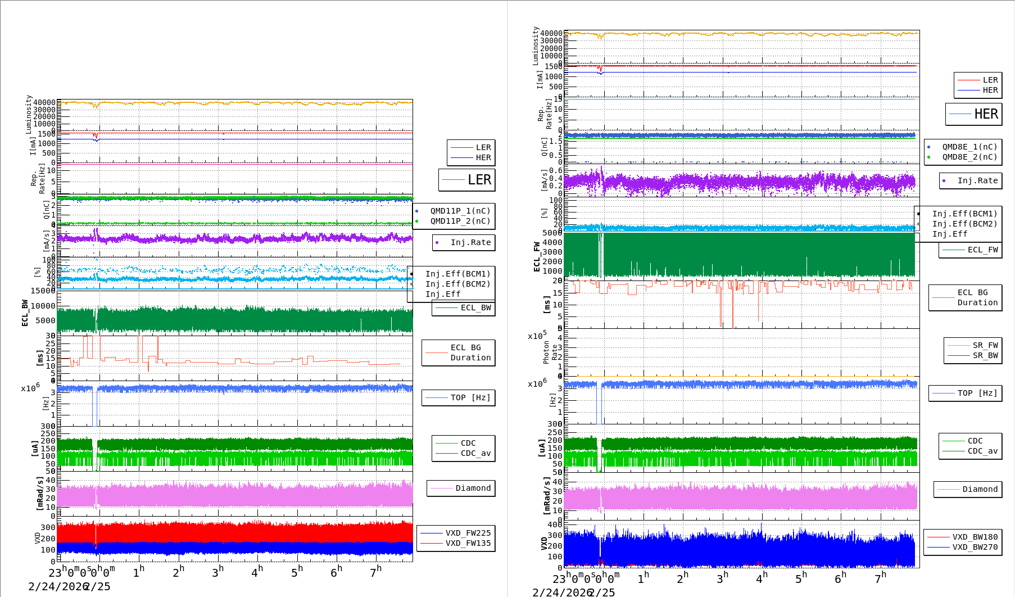
Task: Click the Diamond legend below the VXD_BW180 chart's neighbors
Action: tap(979, 490)
